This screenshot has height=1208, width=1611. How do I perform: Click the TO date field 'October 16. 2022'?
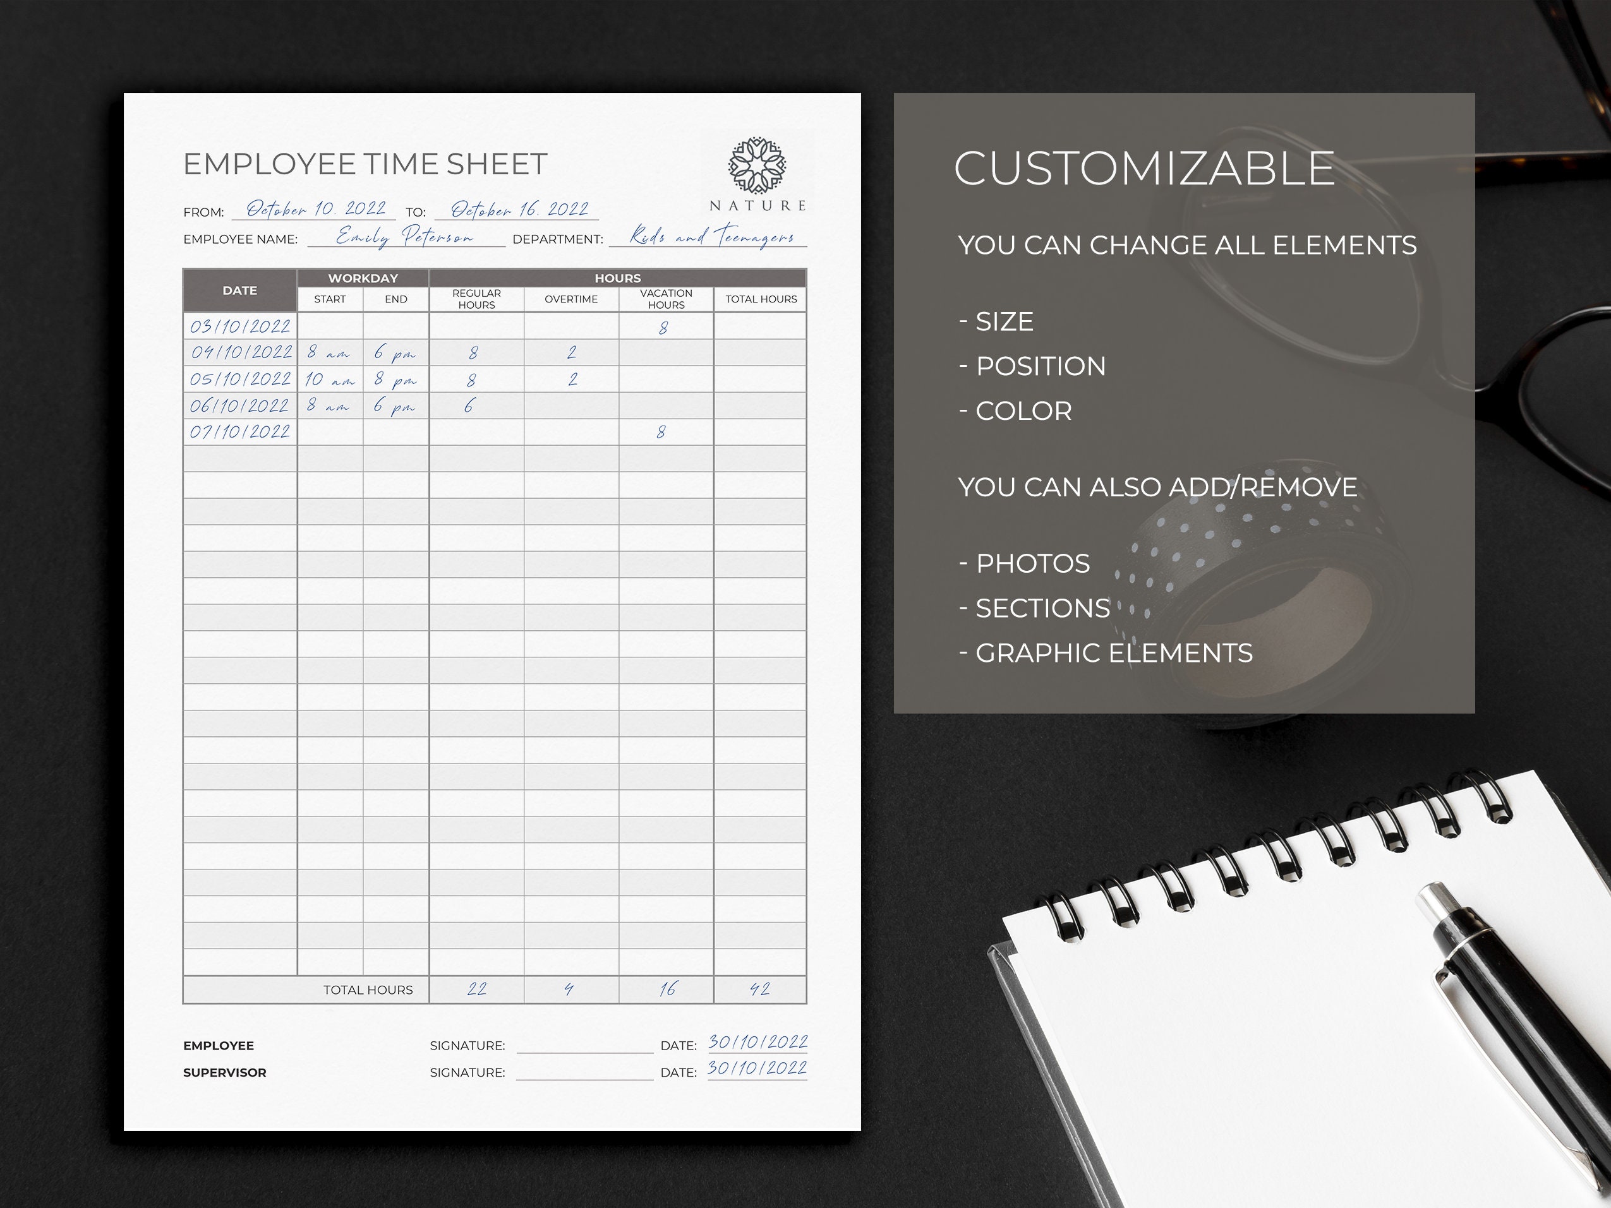(x=517, y=209)
